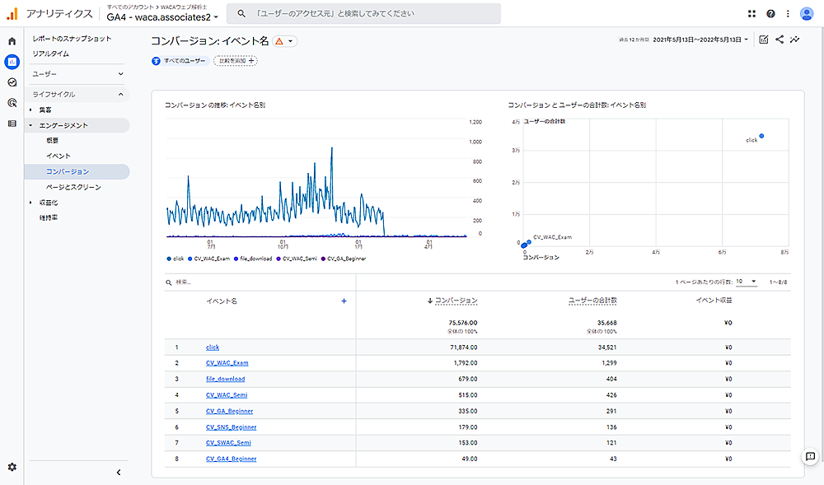Open the date range dropdown
This screenshot has height=485, width=824.
700,40
